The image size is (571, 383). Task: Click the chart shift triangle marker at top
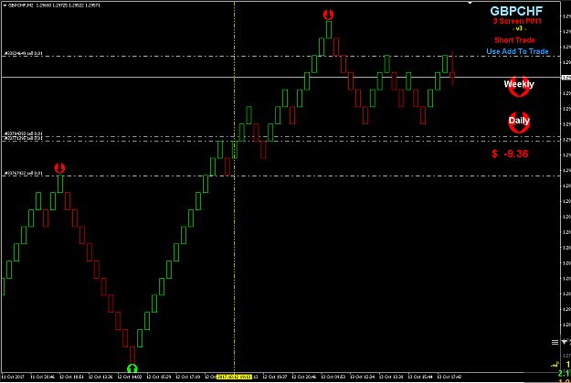(471, 3)
